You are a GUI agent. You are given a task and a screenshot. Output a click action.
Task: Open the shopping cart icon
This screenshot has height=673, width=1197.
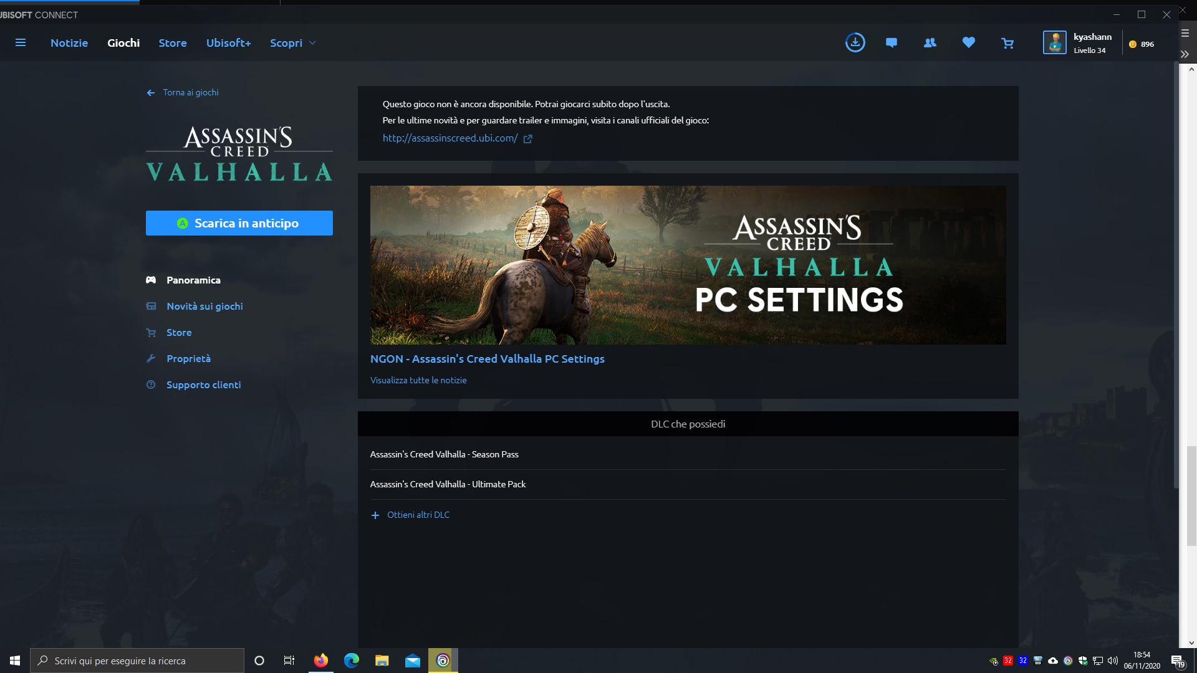[x=1007, y=42]
